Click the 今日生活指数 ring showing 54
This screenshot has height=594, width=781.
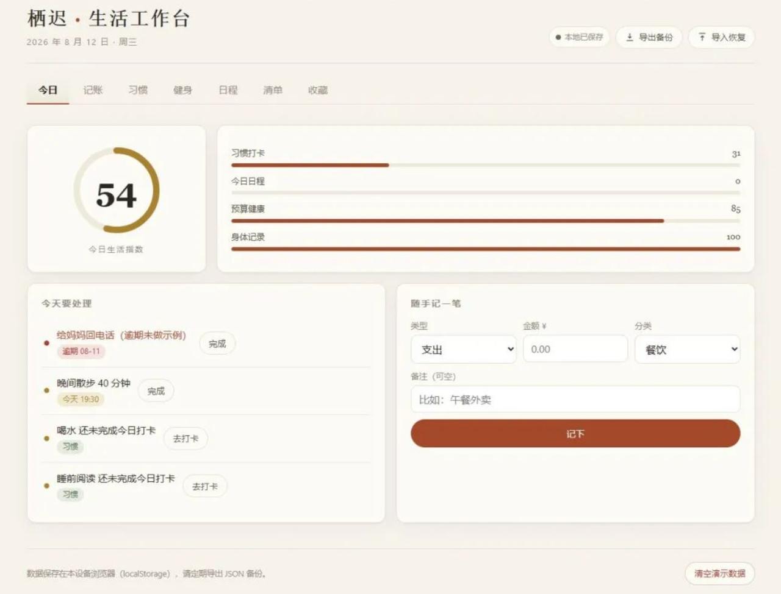117,190
